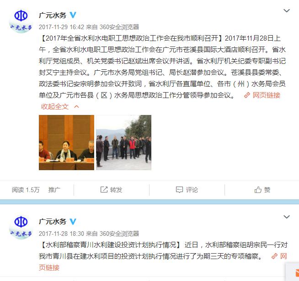Open timestamp 2017-11-28 18:30
299x281 pixels.
pos(61,234)
